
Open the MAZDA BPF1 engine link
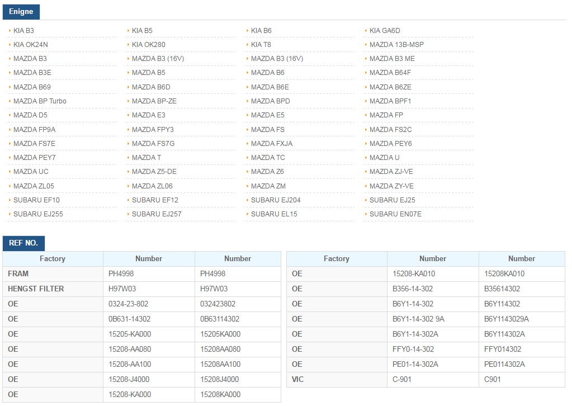pos(390,101)
